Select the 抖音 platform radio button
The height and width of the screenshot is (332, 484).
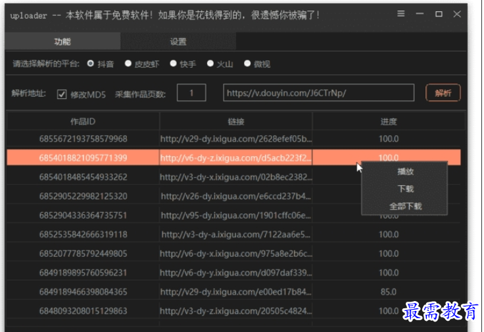tap(91, 64)
